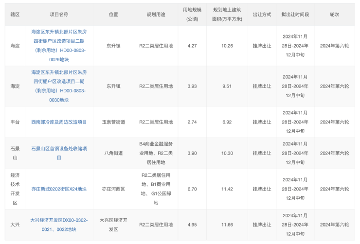Screen dimensions: 360x244
Task: Select the 用地规模(公顷) column header
Action: point(192,15)
